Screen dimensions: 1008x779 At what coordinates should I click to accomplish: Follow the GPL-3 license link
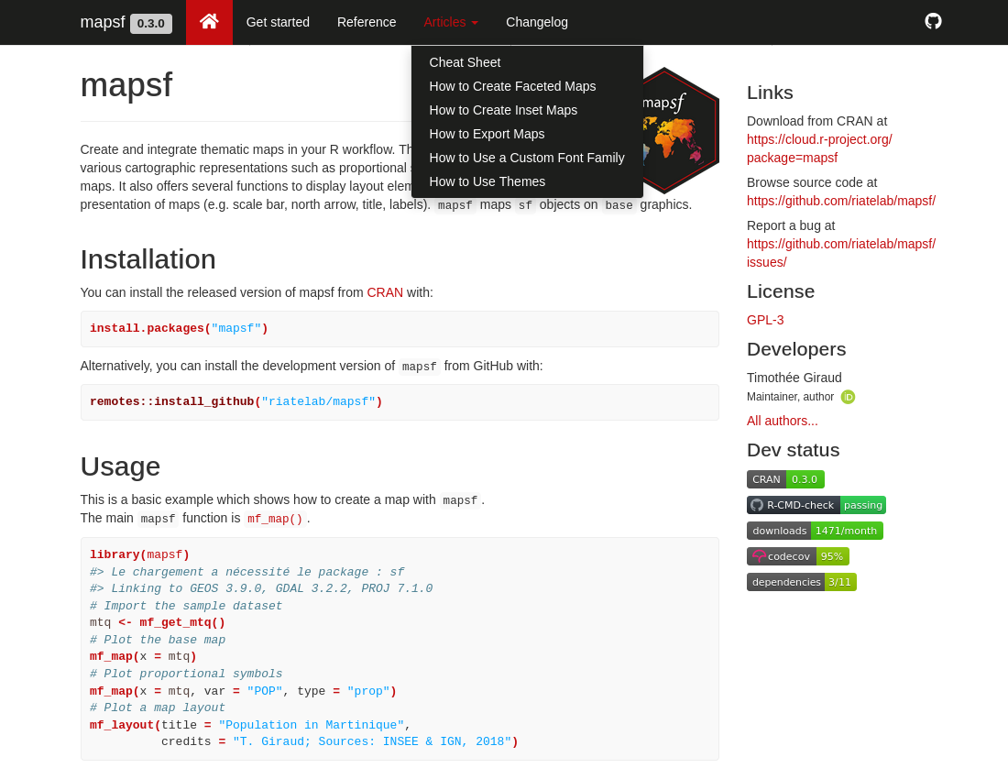point(765,320)
